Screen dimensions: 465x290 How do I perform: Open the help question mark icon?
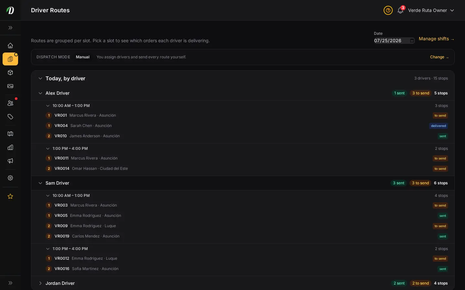click(388, 10)
